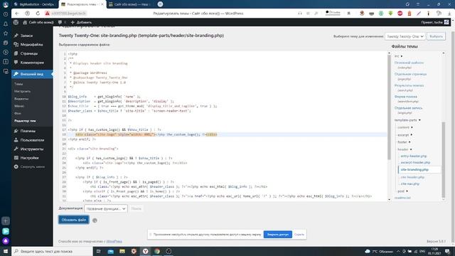Open excerpt-header.php file

coord(415,163)
